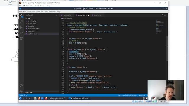Open the Run and Debug view

pyautogui.click(x=21, y=33)
